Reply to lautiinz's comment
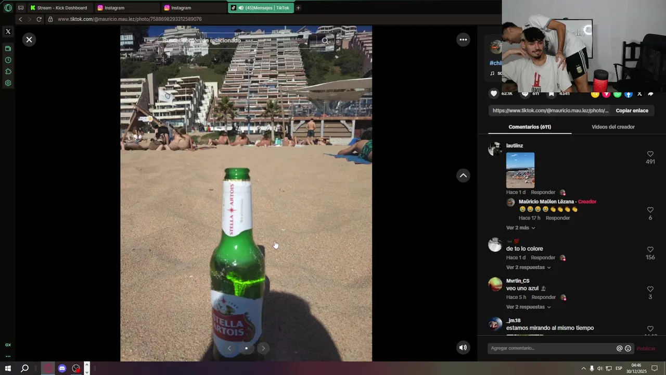The width and height of the screenshot is (666, 375). click(543, 192)
